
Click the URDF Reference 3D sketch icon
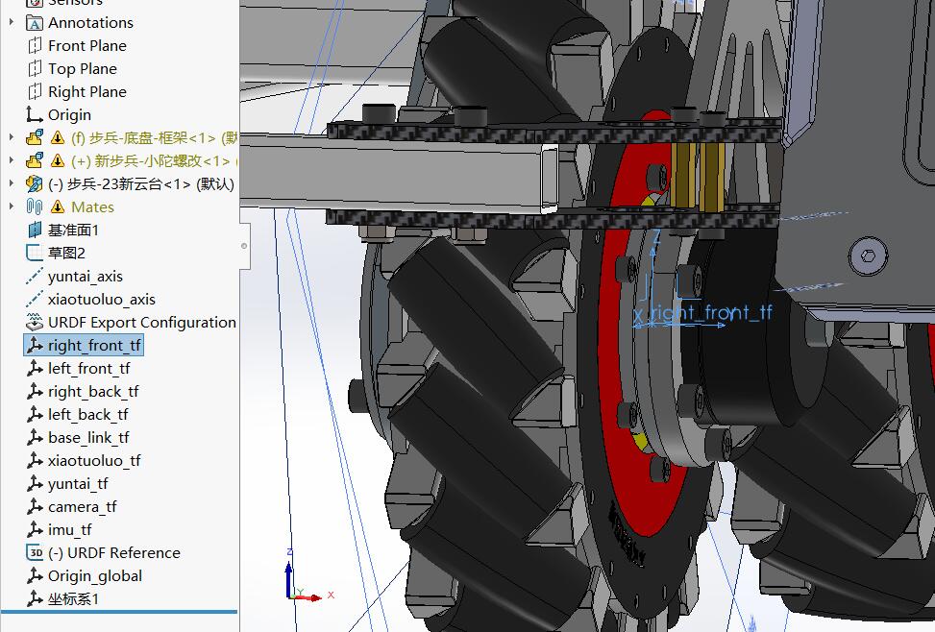(x=35, y=552)
